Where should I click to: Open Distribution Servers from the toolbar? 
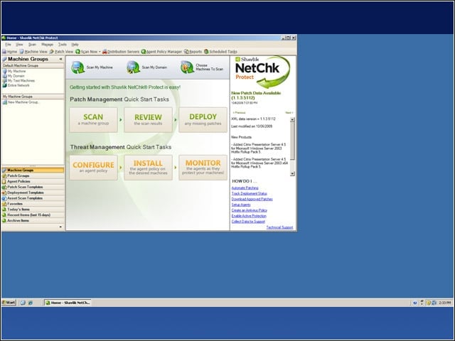coord(121,52)
